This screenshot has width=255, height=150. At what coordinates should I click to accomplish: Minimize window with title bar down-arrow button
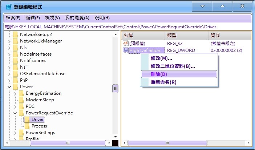pos(202,6)
